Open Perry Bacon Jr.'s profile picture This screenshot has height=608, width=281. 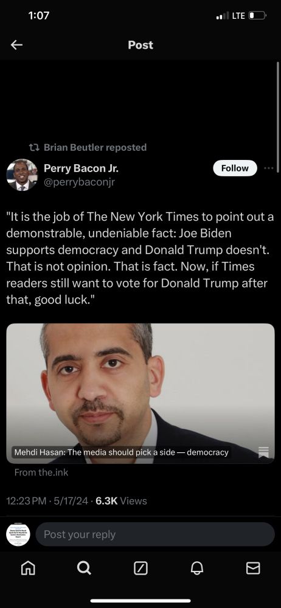[x=22, y=175]
